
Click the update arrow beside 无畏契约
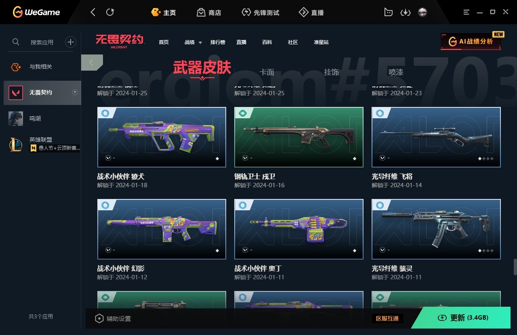(75, 92)
